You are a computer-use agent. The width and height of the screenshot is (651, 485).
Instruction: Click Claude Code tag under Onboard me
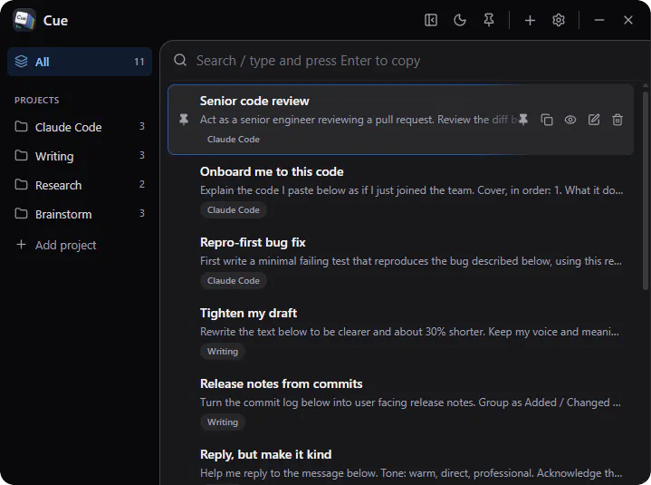pyautogui.click(x=234, y=210)
